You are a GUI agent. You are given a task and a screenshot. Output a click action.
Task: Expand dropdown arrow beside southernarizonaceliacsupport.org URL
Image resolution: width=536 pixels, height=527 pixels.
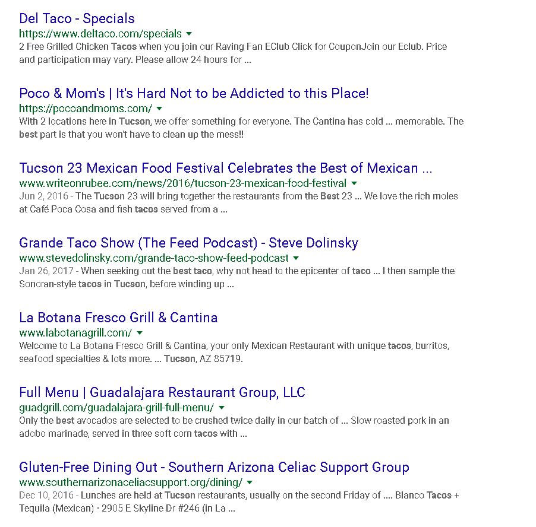[x=250, y=482]
